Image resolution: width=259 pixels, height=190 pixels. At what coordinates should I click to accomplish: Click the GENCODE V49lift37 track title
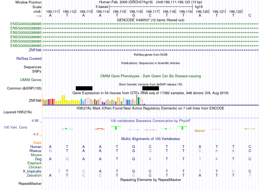[x=150, y=20]
